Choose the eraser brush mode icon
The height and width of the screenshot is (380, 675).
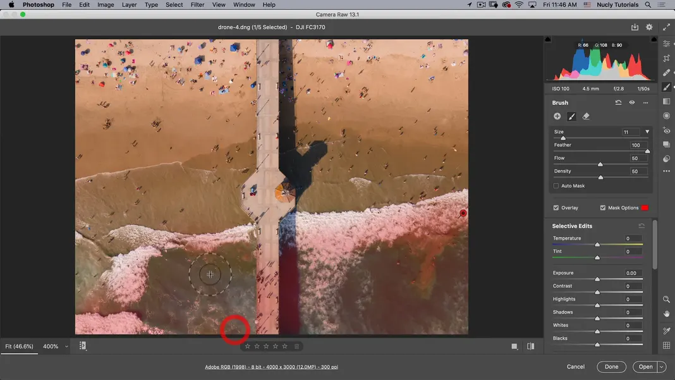point(586,116)
